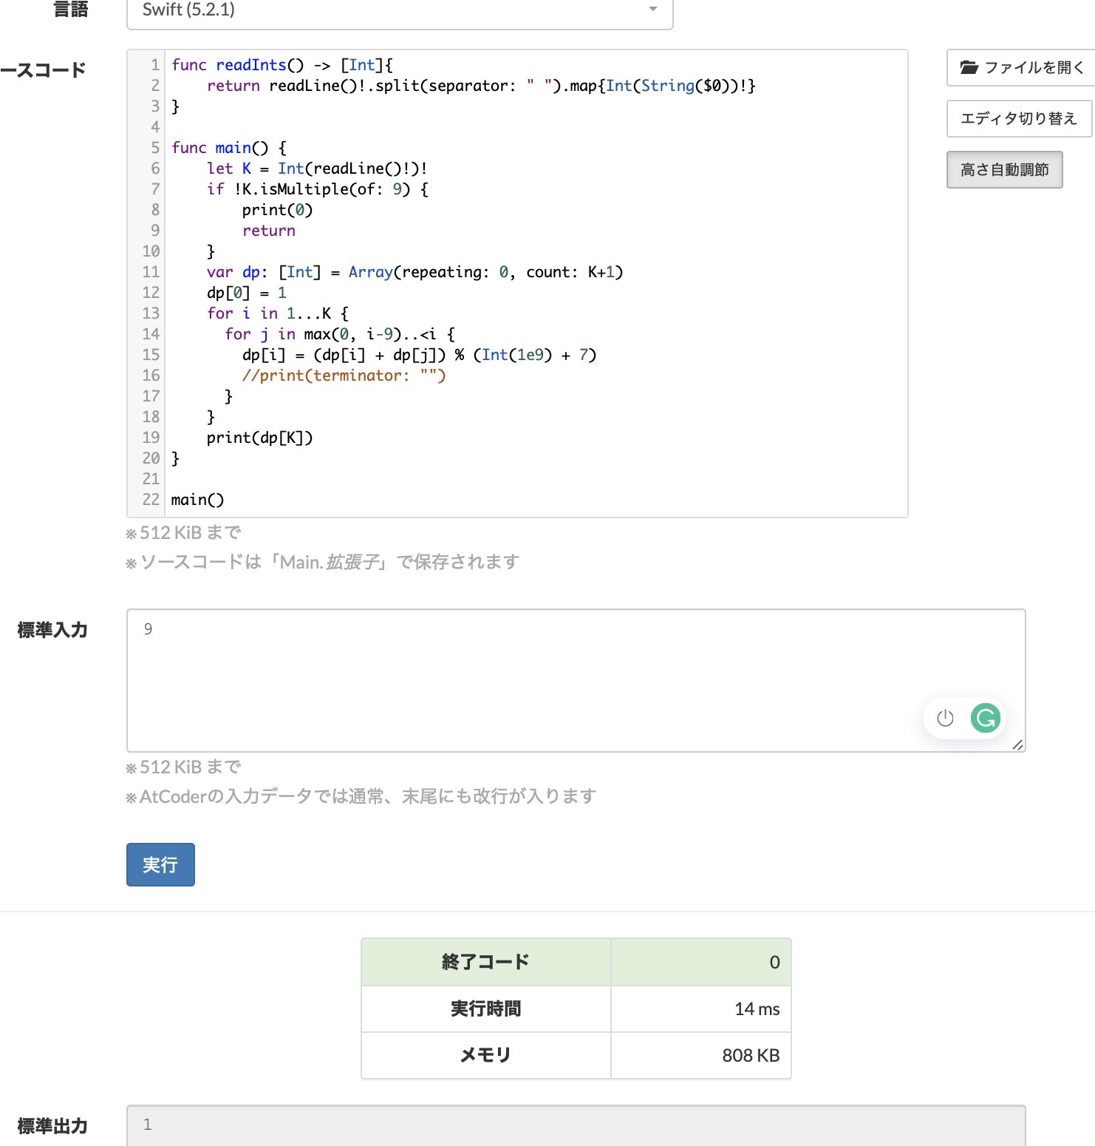Click the Grammarly power icon
The height and width of the screenshot is (1146, 1095).
(x=945, y=718)
